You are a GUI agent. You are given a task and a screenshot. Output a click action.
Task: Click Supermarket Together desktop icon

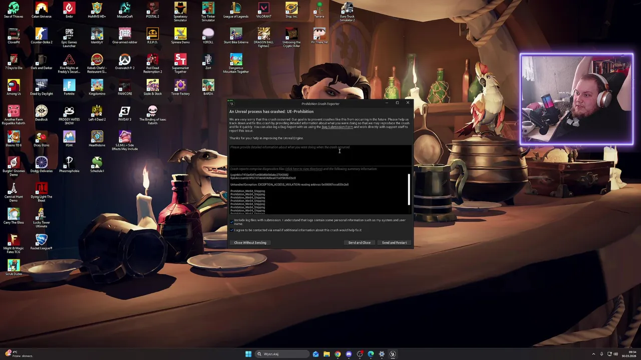[x=180, y=63]
